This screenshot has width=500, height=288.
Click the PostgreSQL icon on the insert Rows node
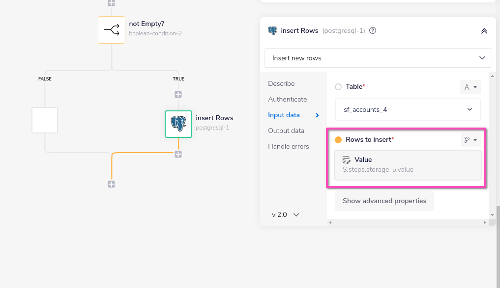(178, 124)
